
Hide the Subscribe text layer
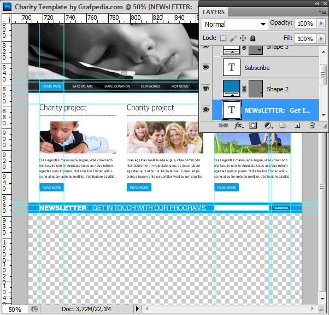205,67
